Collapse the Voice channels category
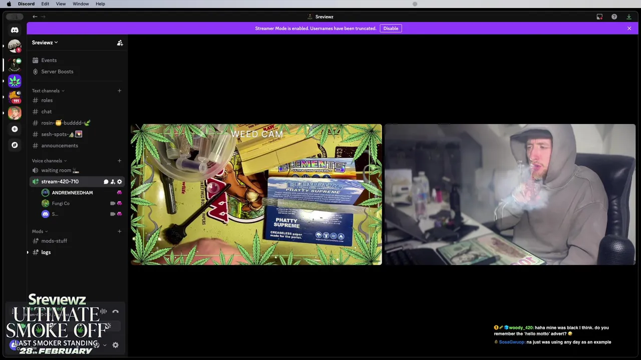The width and height of the screenshot is (641, 360). tap(49, 160)
